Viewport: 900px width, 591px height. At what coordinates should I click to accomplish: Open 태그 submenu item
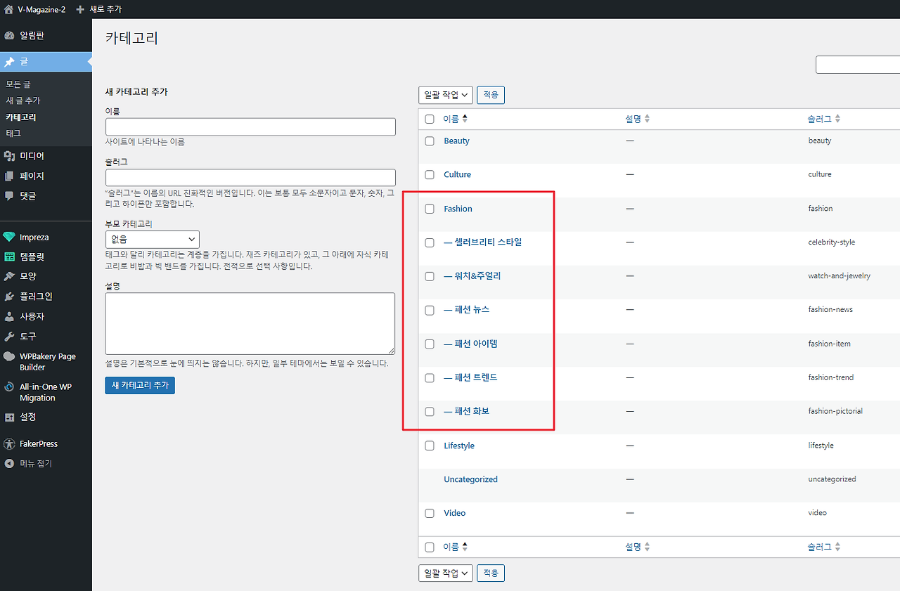pos(13,134)
